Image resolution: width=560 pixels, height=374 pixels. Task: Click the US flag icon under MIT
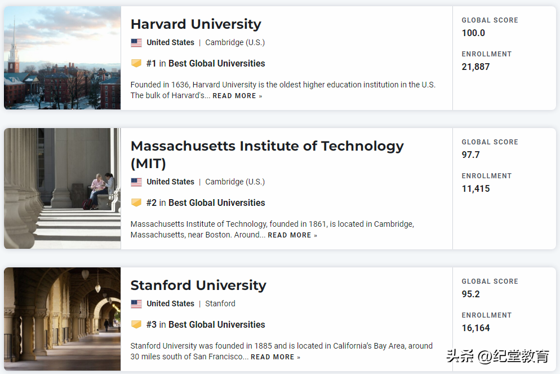point(136,182)
